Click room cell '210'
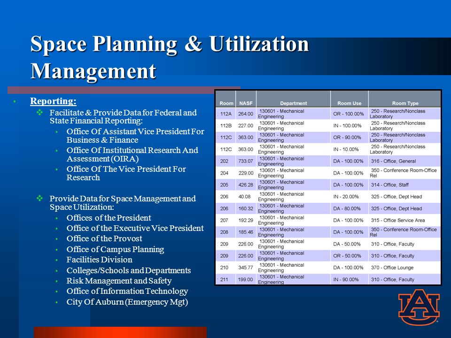 (x=224, y=268)
